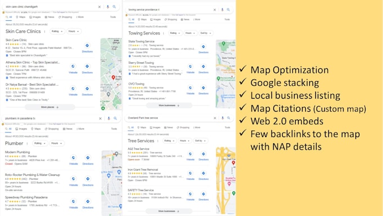This screenshot has height=216, width=383.
Task: Click magnifier icon in plumbers search bar
Action: [x=115, y=118]
